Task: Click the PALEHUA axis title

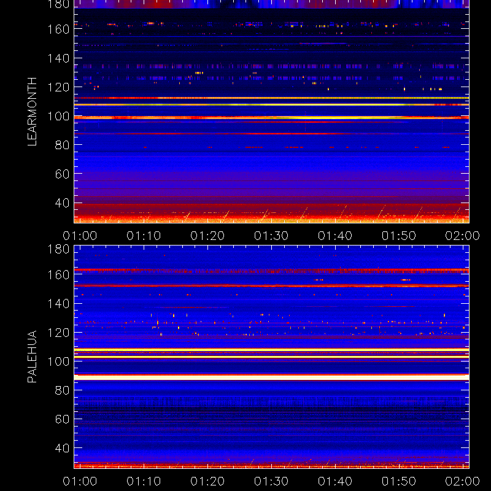Action: click(32, 357)
